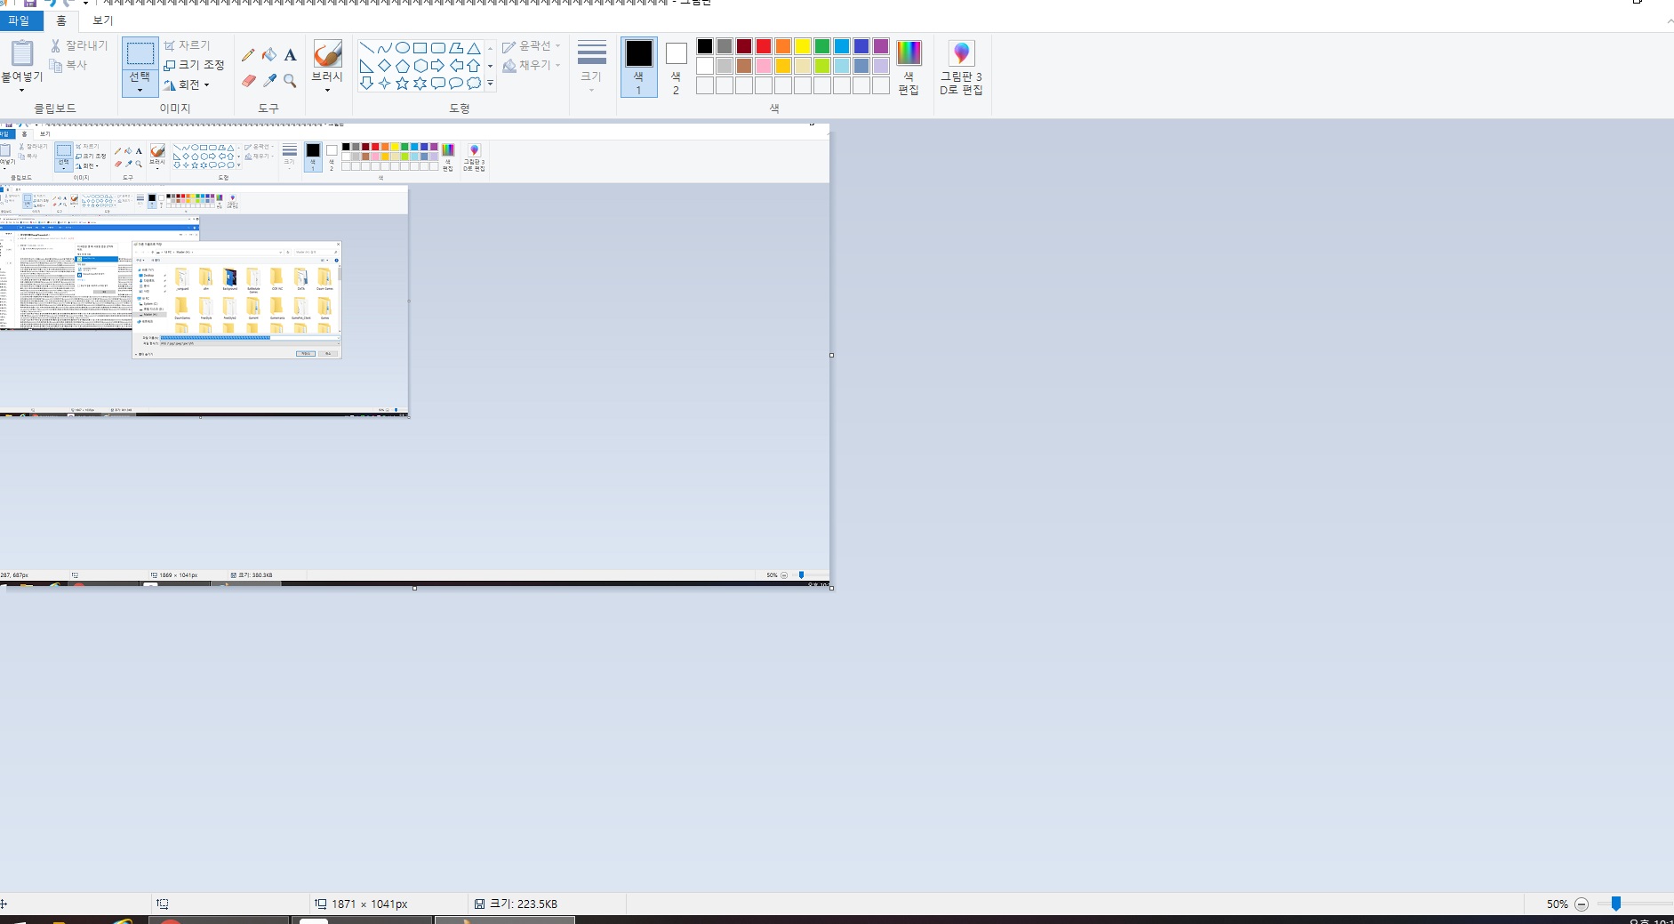Pick the green color swatch

(x=822, y=46)
